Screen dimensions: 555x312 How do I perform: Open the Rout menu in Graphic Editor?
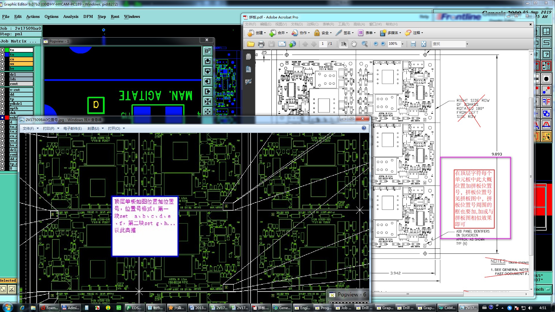click(x=115, y=16)
